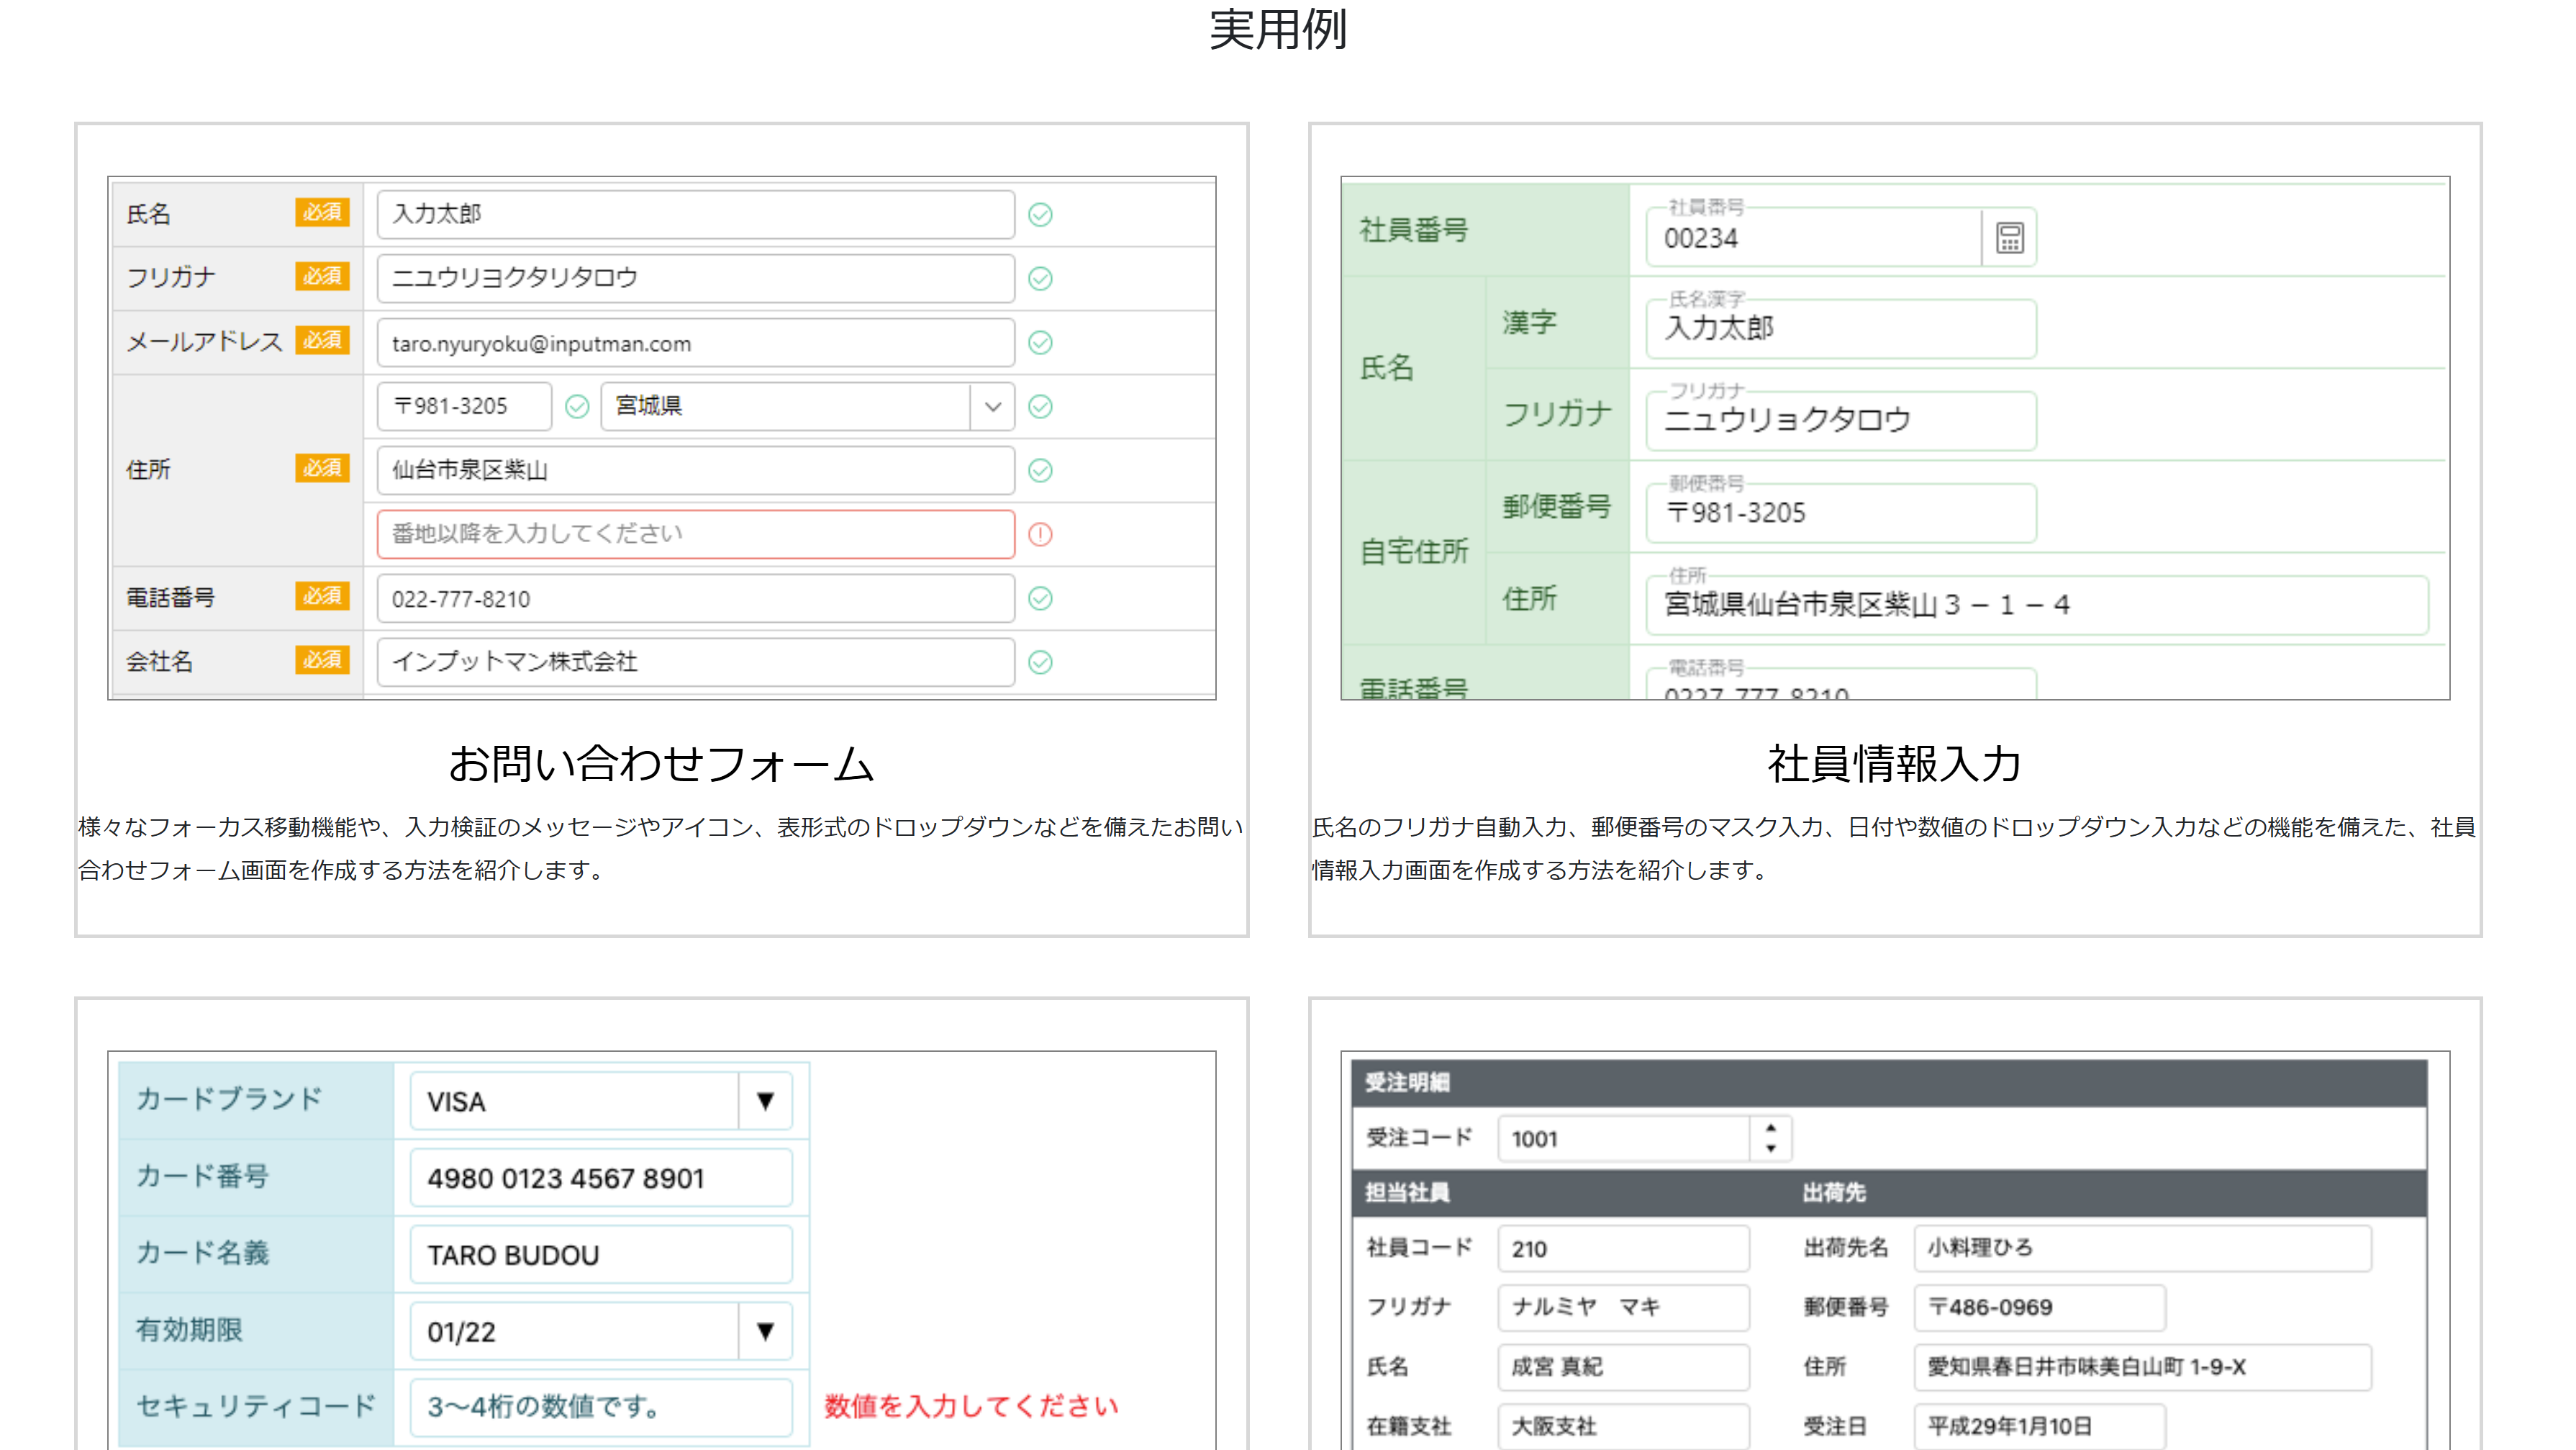Click the お問い合わせフォーム preview image
This screenshot has width=2576, height=1450.
pyautogui.click(x=662, y=438)
